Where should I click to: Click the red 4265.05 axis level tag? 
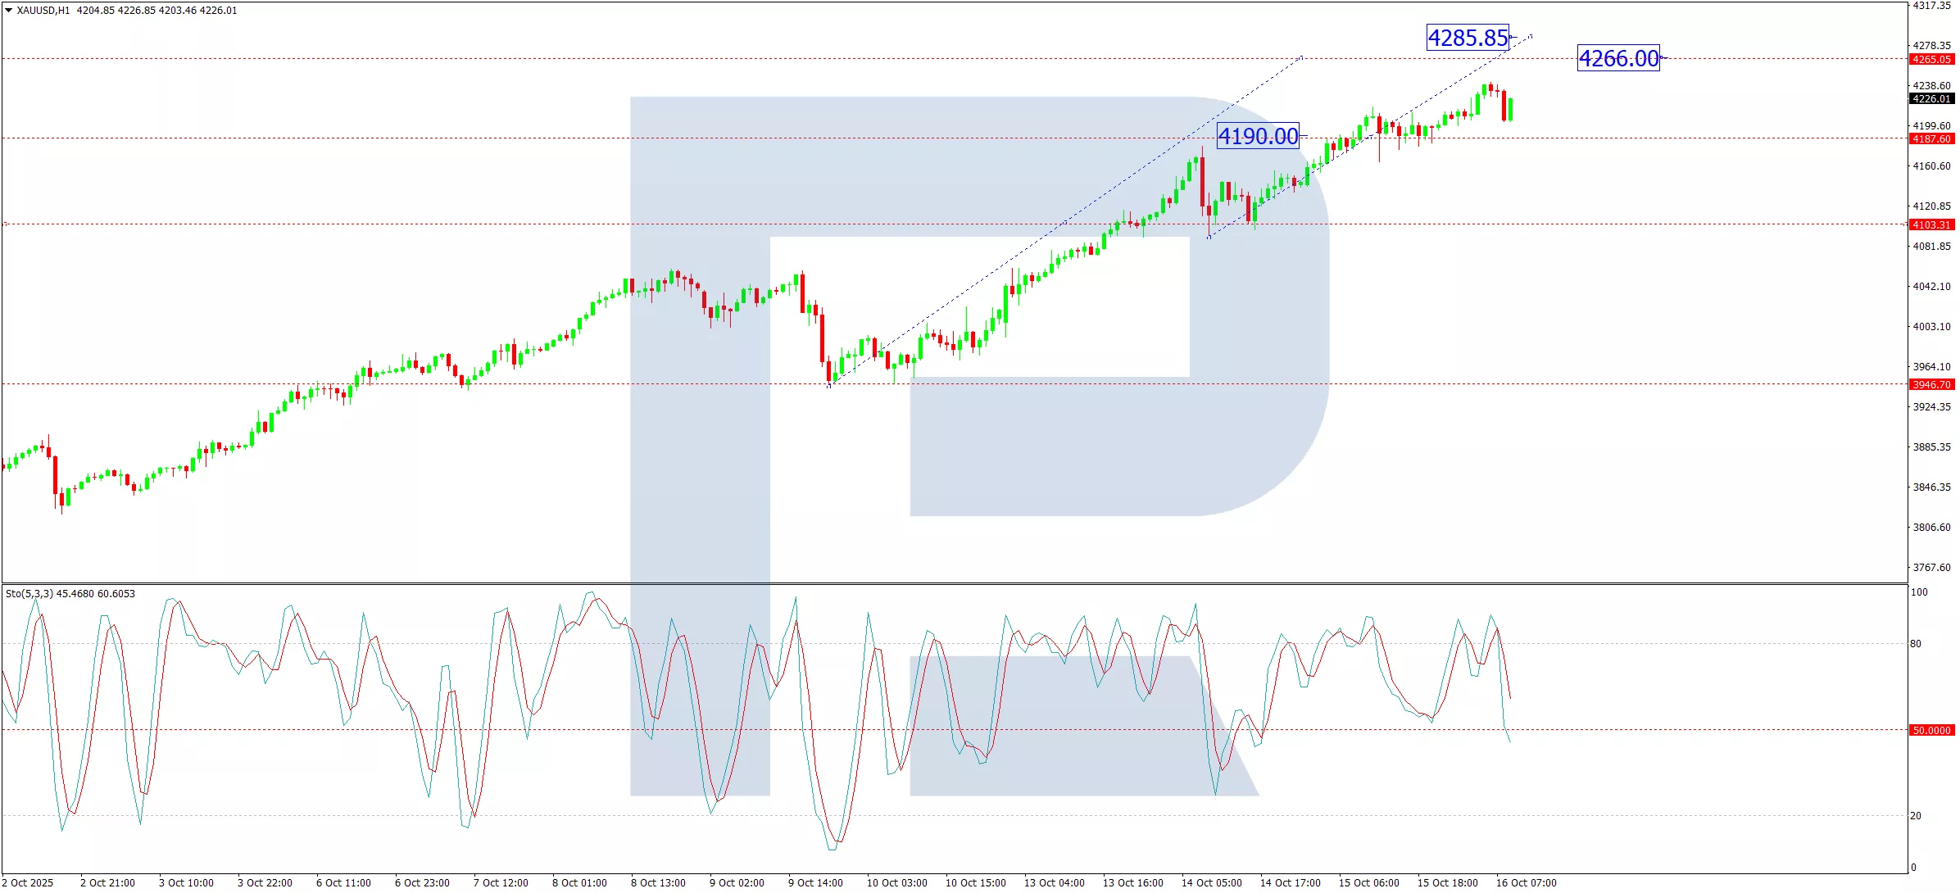pos(1931,60)
